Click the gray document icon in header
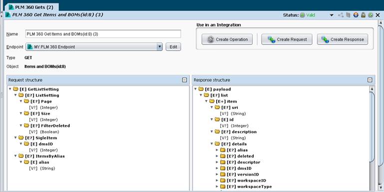 pyautogui.click(x=348, y=15)
